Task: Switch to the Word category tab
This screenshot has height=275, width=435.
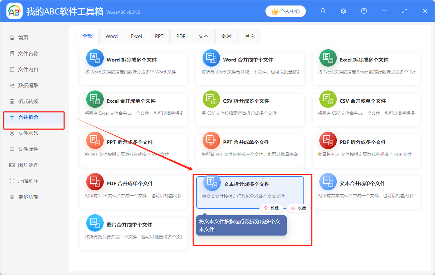Action: [x=111, y=36]
